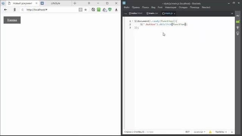This screenshot has height=136, width=242.
Task: Click the bottom badge icon in Brackets right sidebar
Action: 238,33
